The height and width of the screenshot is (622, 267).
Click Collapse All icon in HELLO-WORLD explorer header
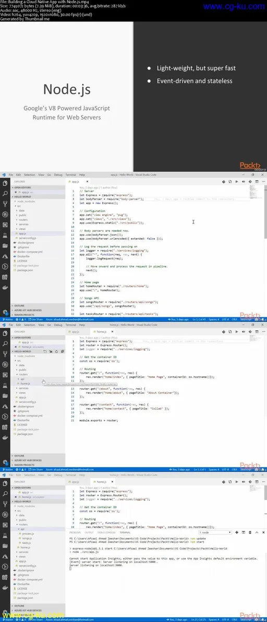point(62,351)
